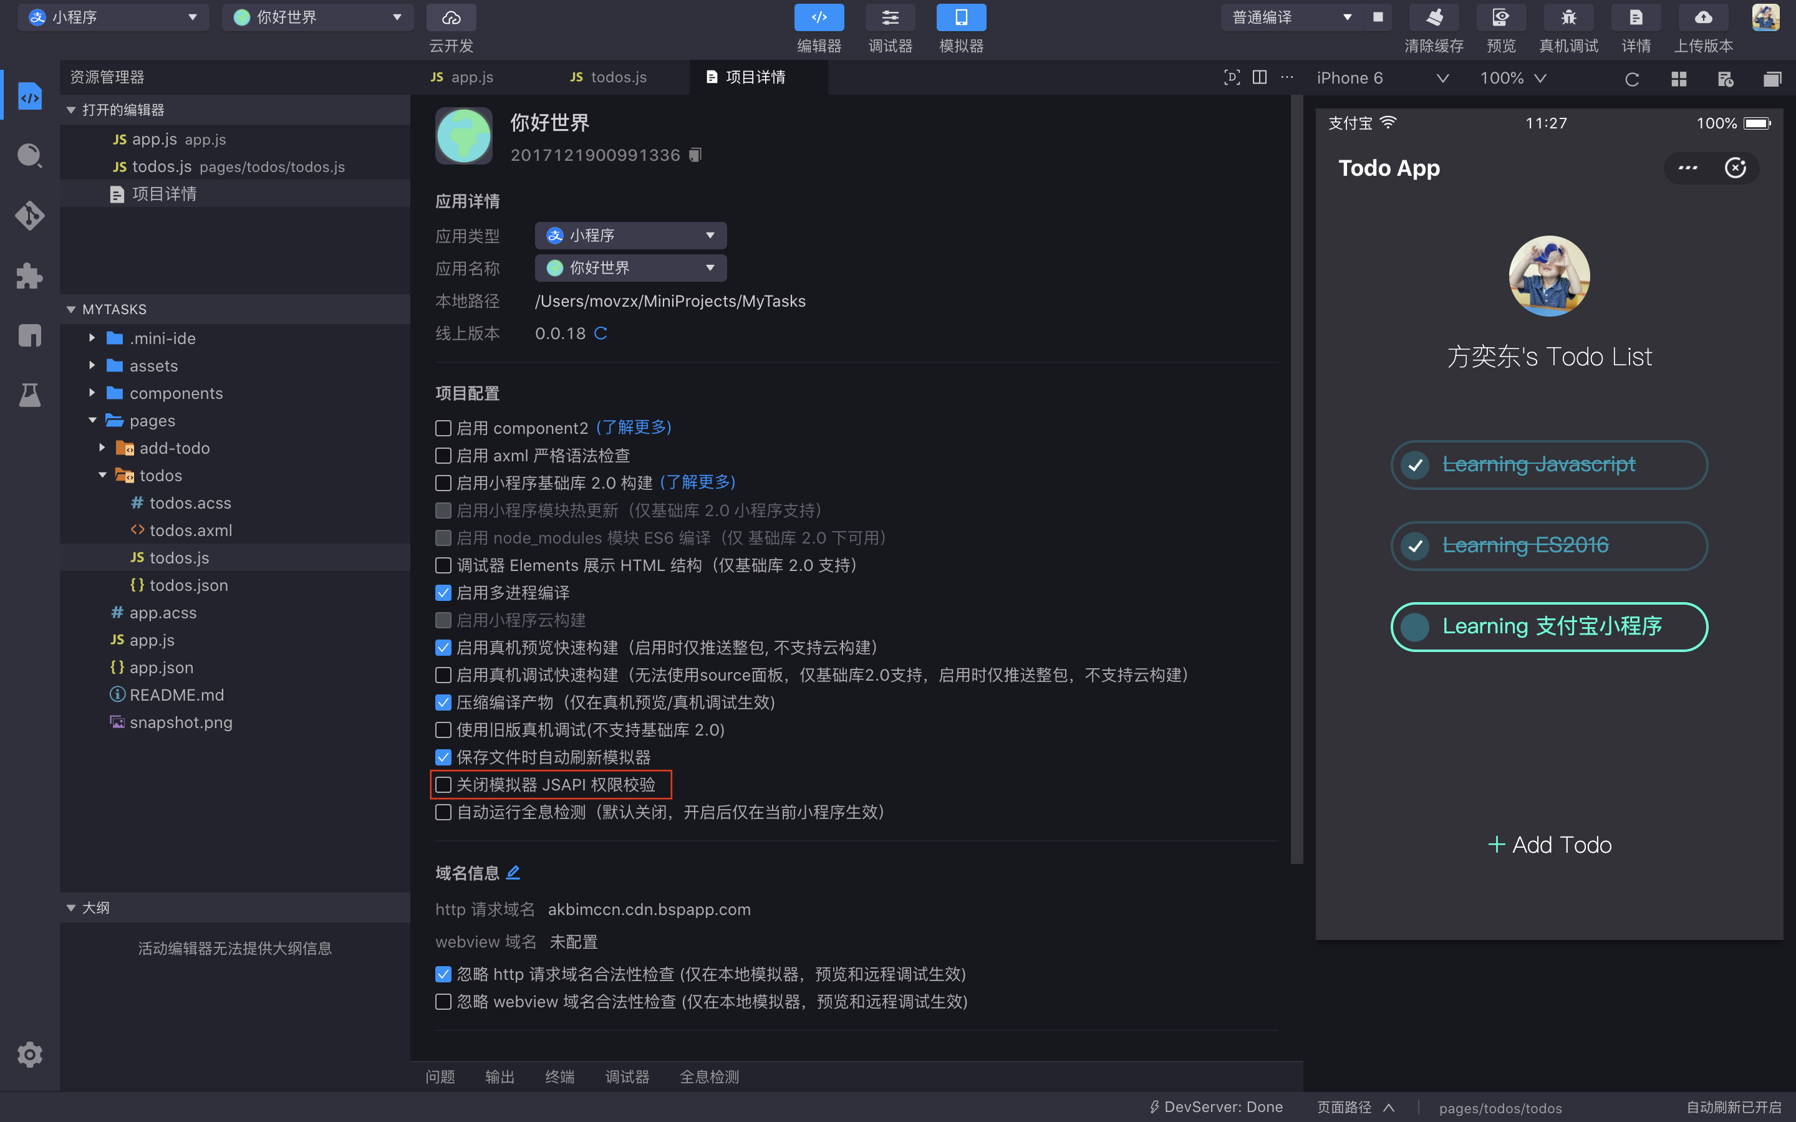Check 关闭模拟器 JSAPI 权限校验 checkbox
This screenshot has height=1122, width=1796.
(443, 784)
